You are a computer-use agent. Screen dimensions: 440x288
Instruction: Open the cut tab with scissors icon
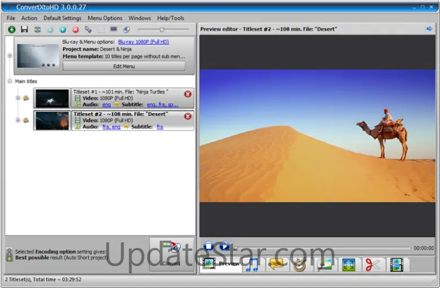pos(373,264)
